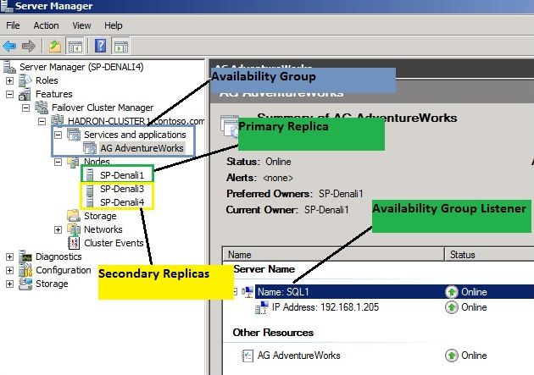Expand the Diagnostics node
The image size is (534, 375).
pyautogui.click(x=10, y=256)
